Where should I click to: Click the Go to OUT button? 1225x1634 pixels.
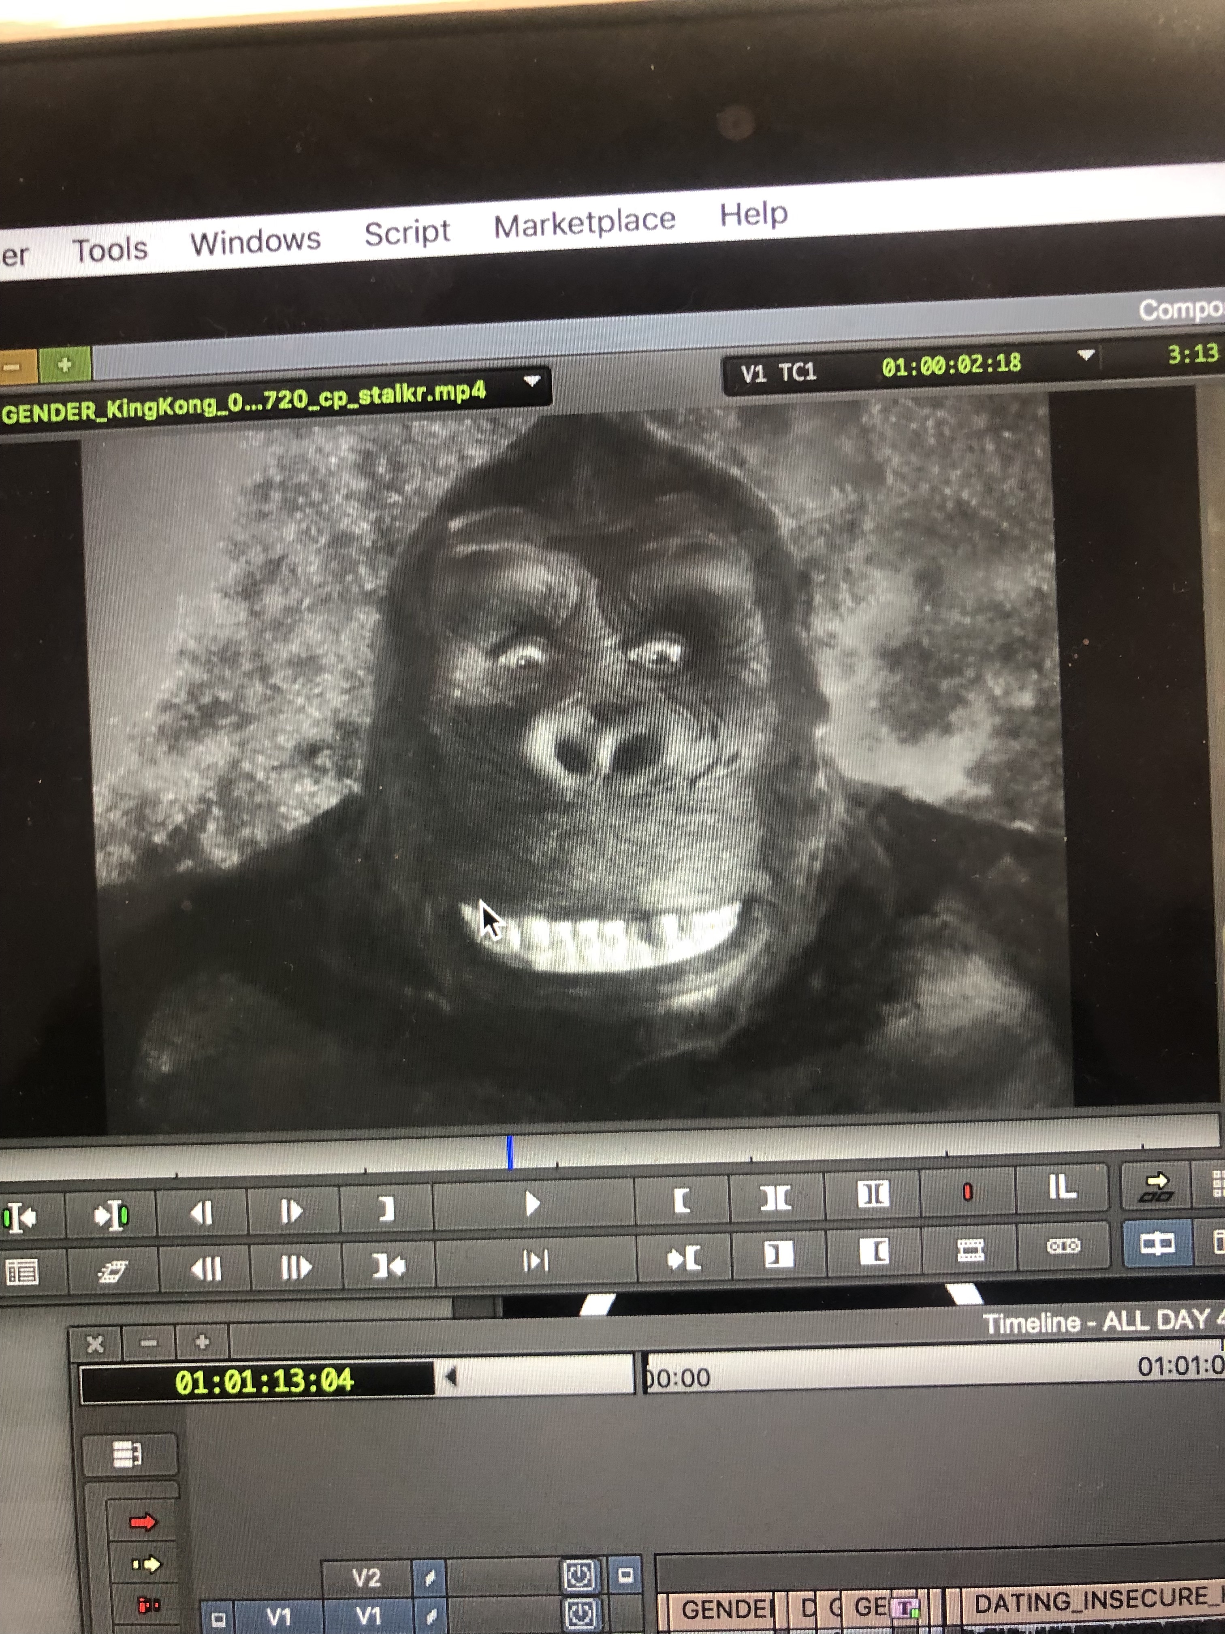tap(388, 1266)
